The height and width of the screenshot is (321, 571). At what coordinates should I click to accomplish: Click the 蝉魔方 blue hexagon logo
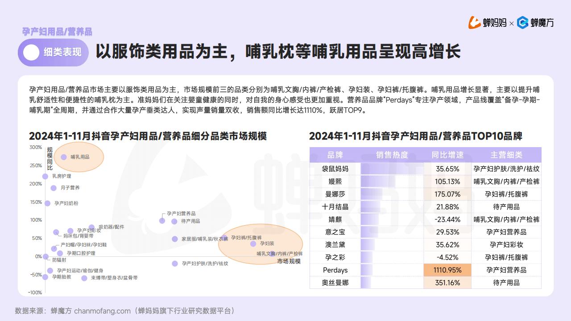(x=523, y=22)
